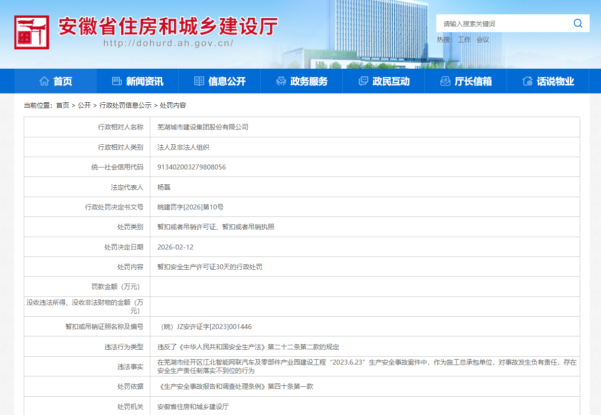The height and width of the screenshot is (415, 601).
Task: Focus the keyword search input field
Action: point(502,23)
